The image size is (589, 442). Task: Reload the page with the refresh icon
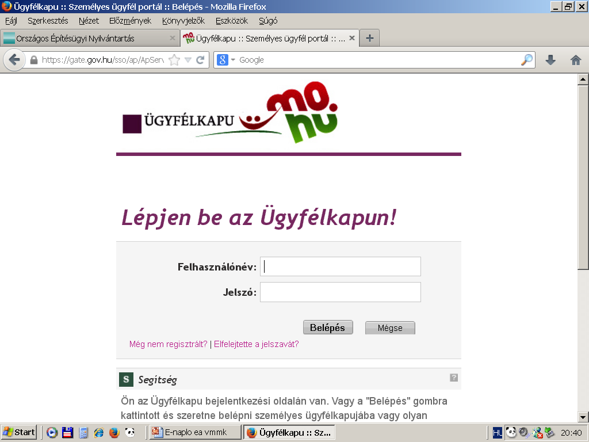tap(200, 60)
